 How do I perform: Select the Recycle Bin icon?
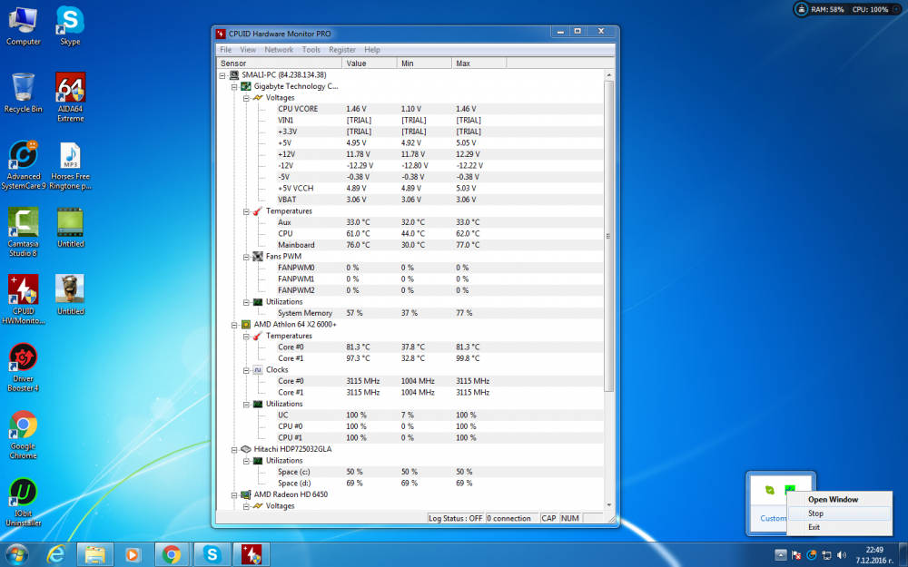[24, 93]
